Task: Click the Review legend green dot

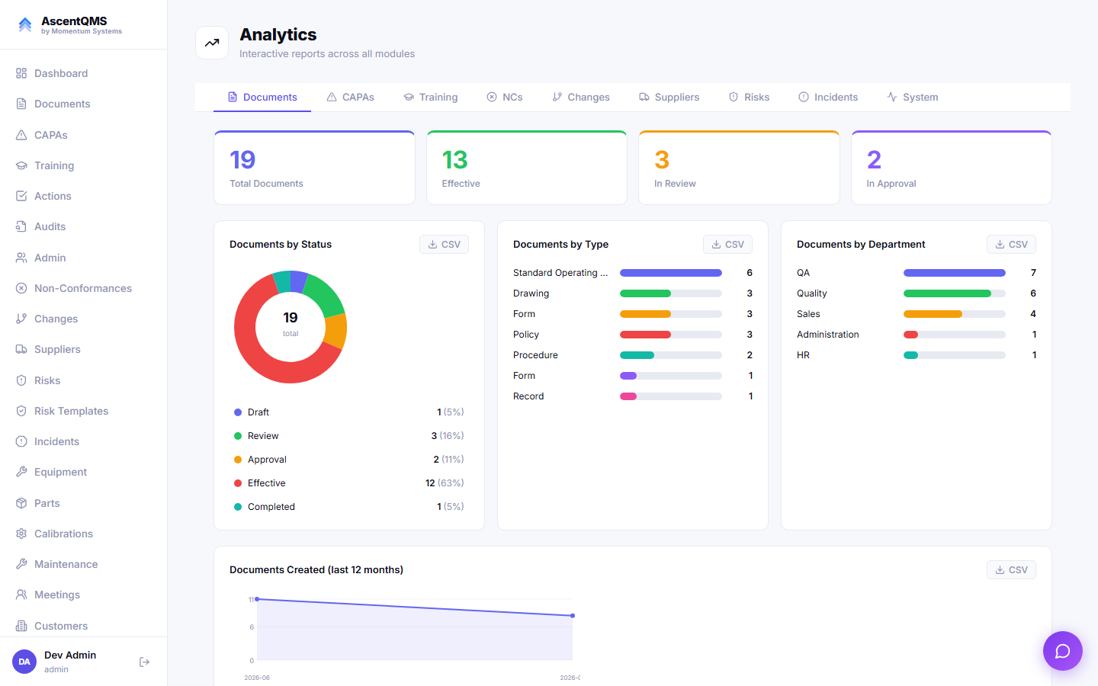Action: coord(238,436)
